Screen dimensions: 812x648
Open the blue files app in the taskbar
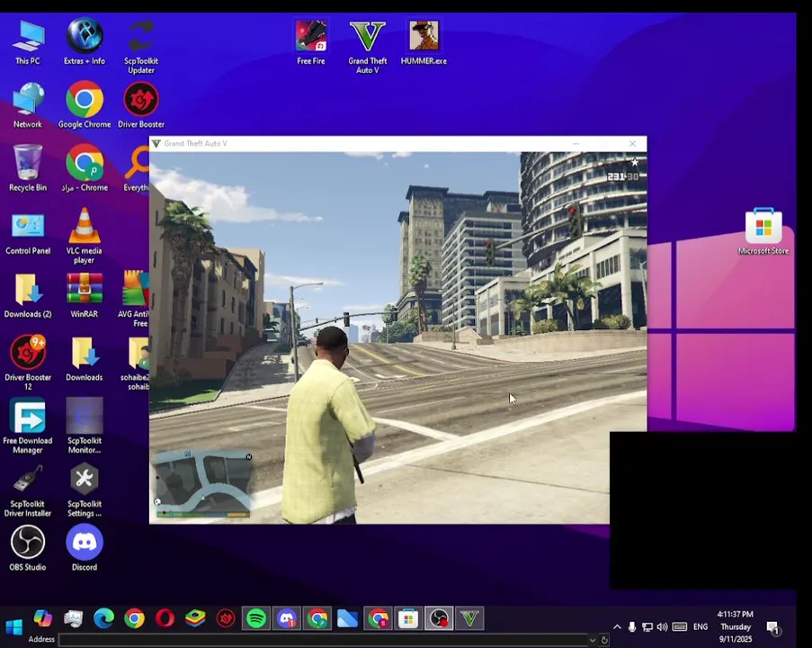[347, 618]
